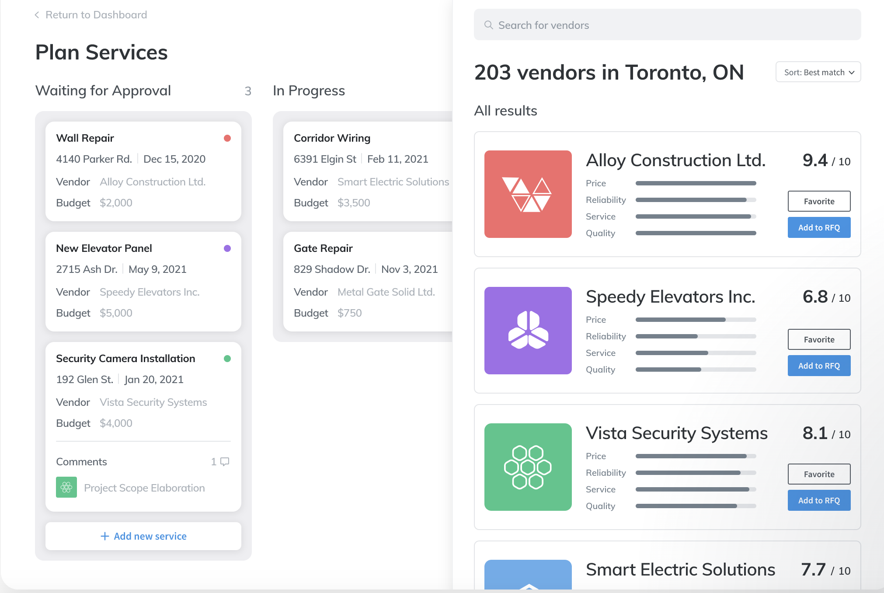884x593 pixels.
Task: Open the Sort: Best match dropdown
Action: coord(818,72)
